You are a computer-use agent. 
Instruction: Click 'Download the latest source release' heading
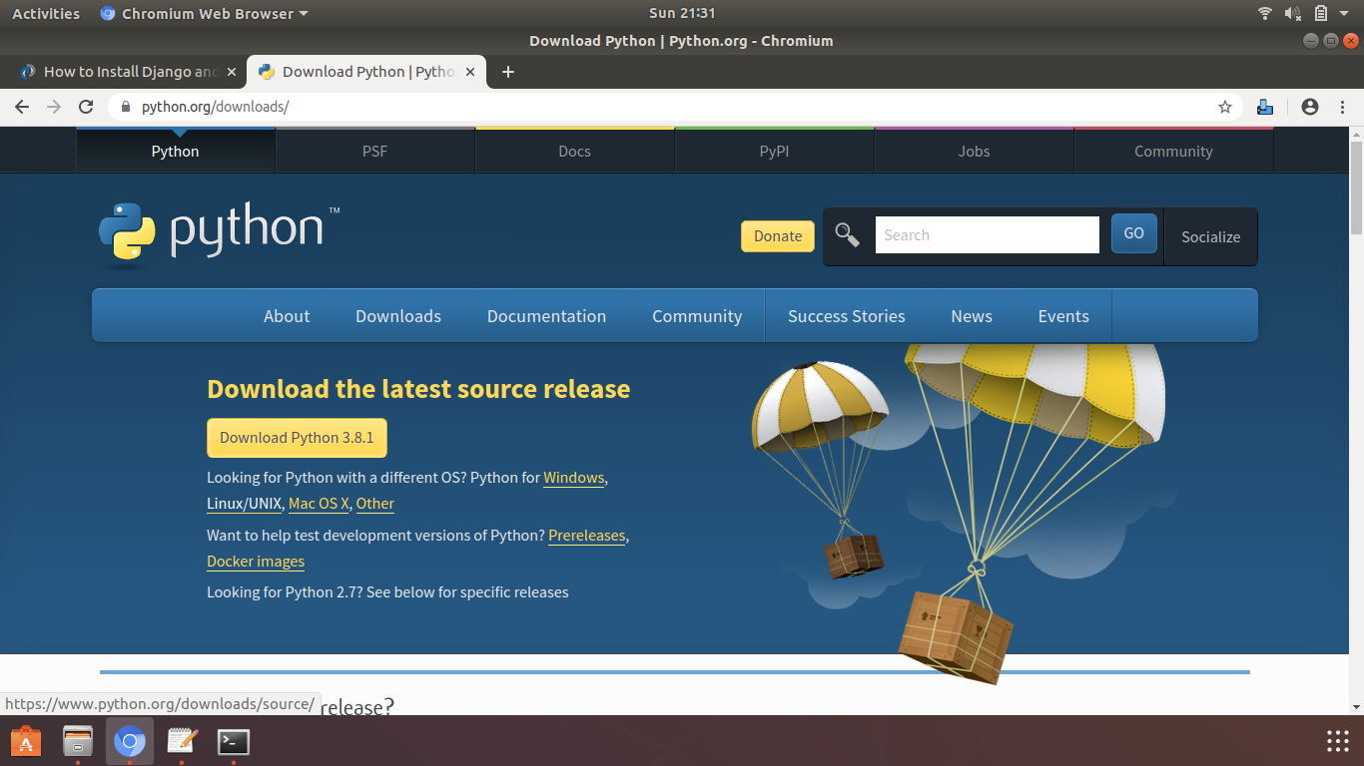(418, 389)
